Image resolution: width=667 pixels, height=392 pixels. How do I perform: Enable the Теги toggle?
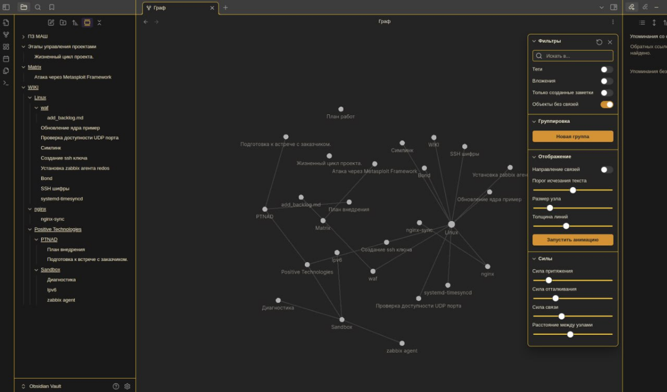pos(606,69)
